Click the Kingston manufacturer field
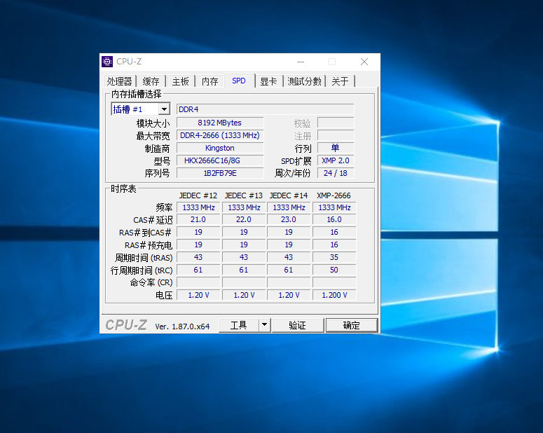 [220, 148]
